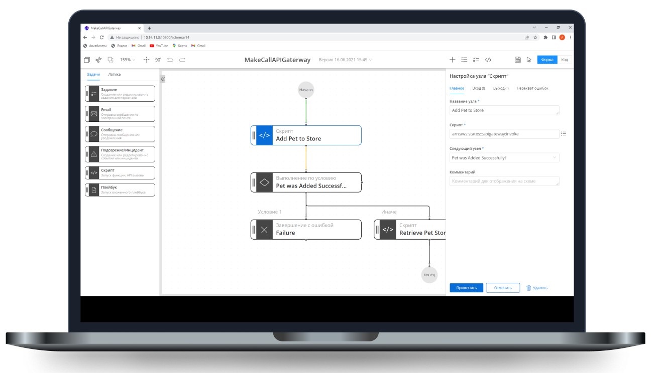Click the browser profile avatar A
Viewport: 656px width, 373px height.
(x=562, y=37)
